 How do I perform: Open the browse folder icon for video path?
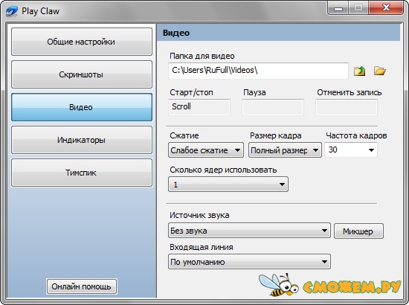(379, 71)
